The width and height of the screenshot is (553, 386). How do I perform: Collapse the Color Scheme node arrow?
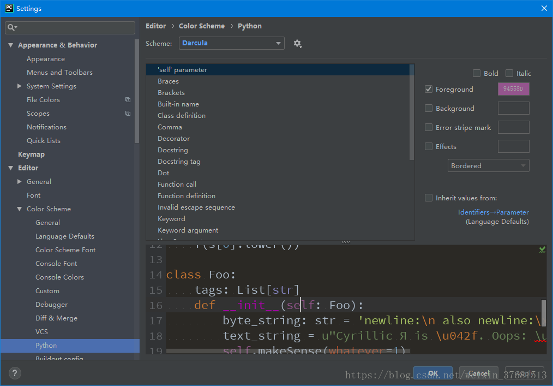click(x=20, y=209)
